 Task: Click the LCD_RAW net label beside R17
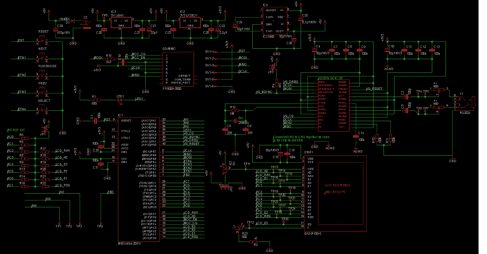tap(63, 150)
